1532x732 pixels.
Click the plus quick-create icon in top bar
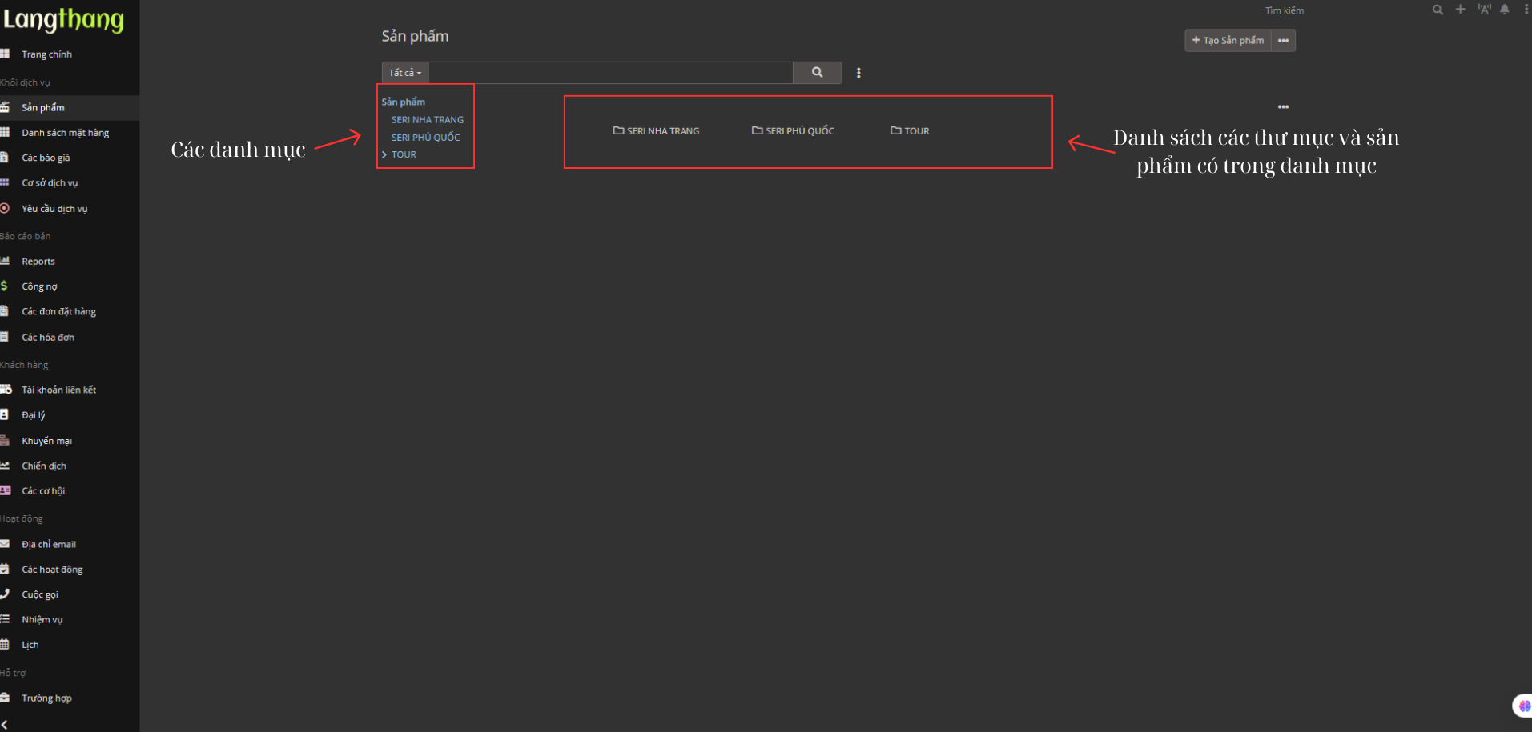(1460, 10)
